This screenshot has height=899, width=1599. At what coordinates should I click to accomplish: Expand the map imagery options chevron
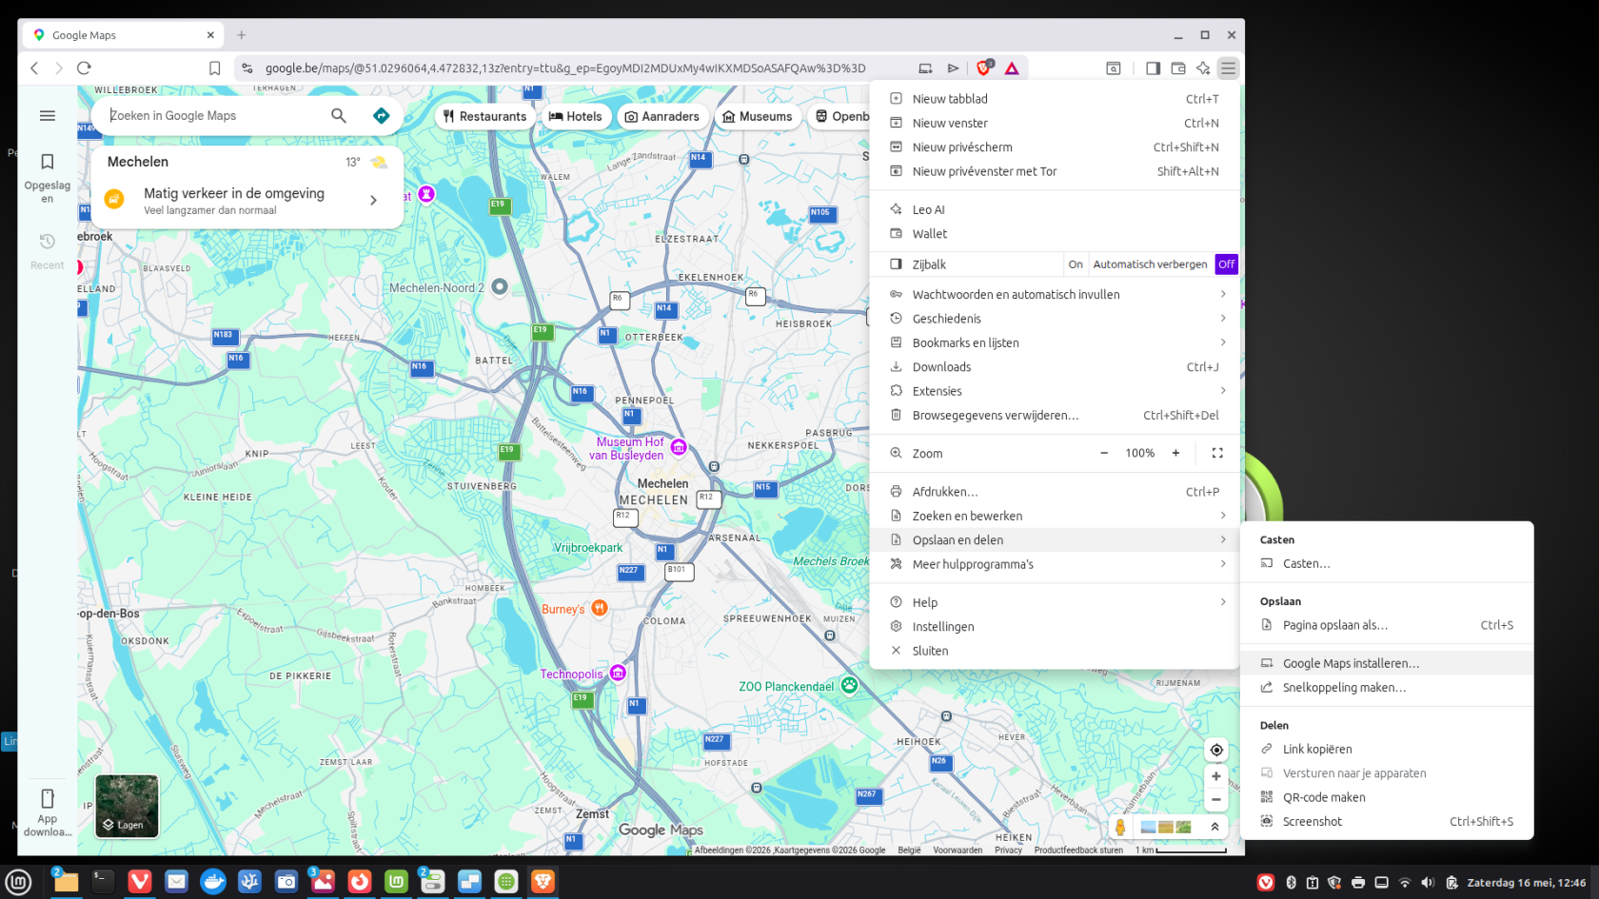tap(1215, 828)
